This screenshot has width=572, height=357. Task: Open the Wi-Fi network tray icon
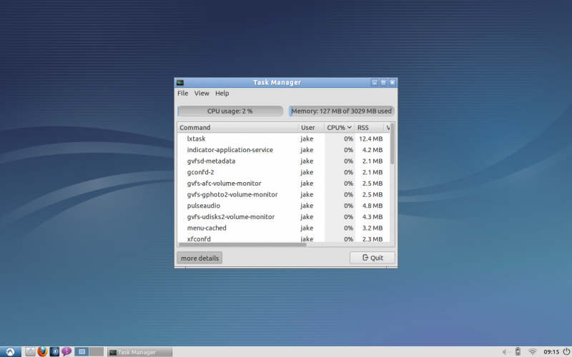tap(533, 351)
